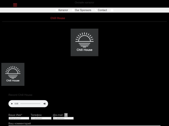This screenshot has width=169, height=126.
Task: Open the Каталог menu item
Action: pyautogui.click(x=63, y=10)
